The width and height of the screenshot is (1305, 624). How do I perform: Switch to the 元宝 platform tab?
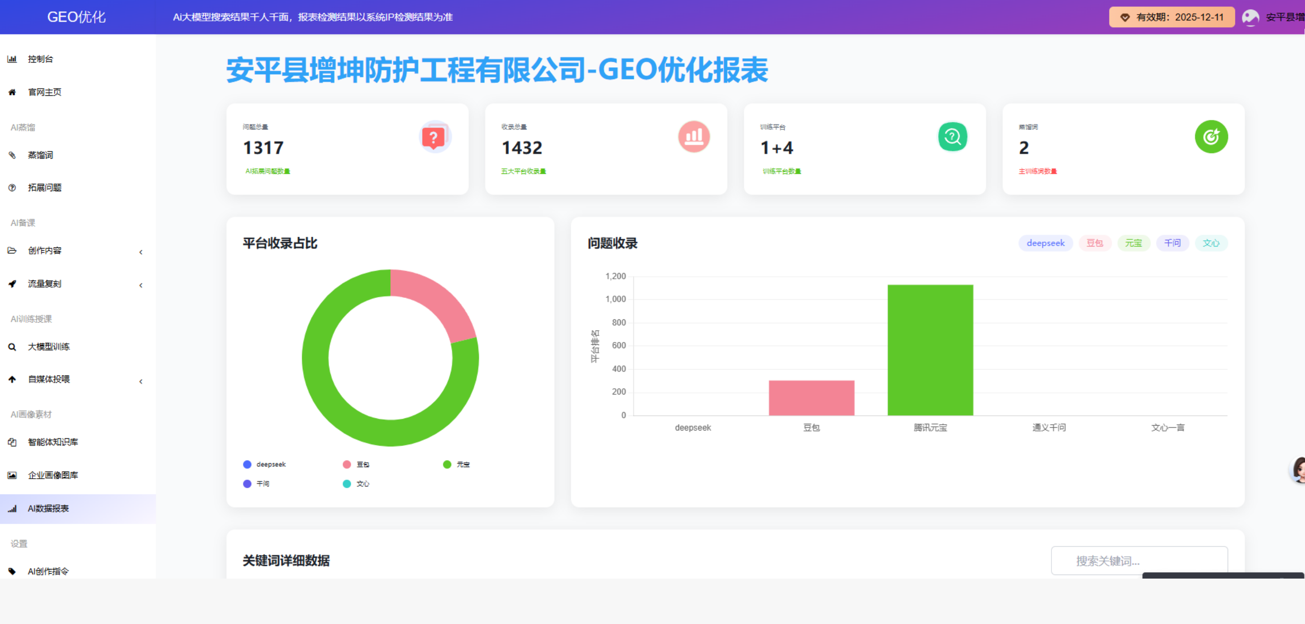(x=1134, y=243)
